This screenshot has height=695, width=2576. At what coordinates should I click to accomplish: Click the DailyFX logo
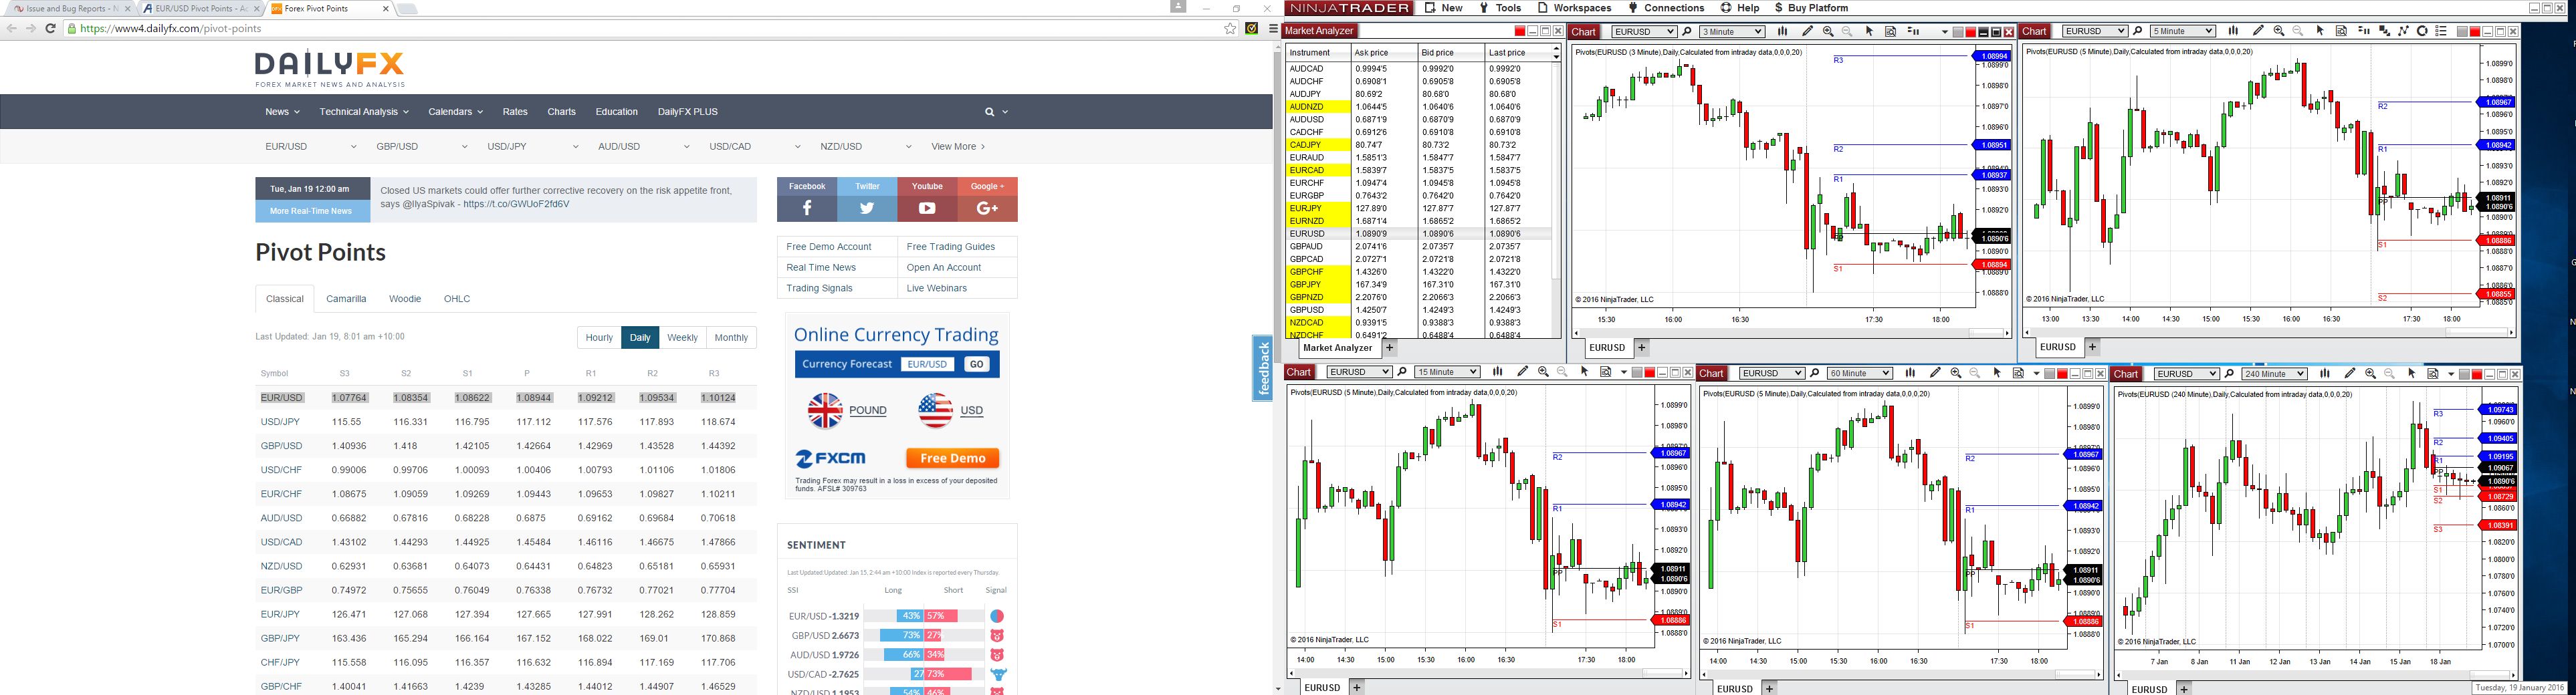tap(330, 69)
